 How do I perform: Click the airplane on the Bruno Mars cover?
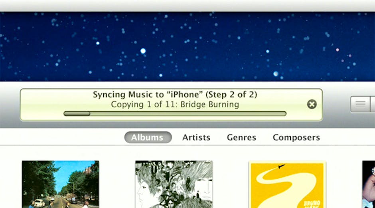282,166
